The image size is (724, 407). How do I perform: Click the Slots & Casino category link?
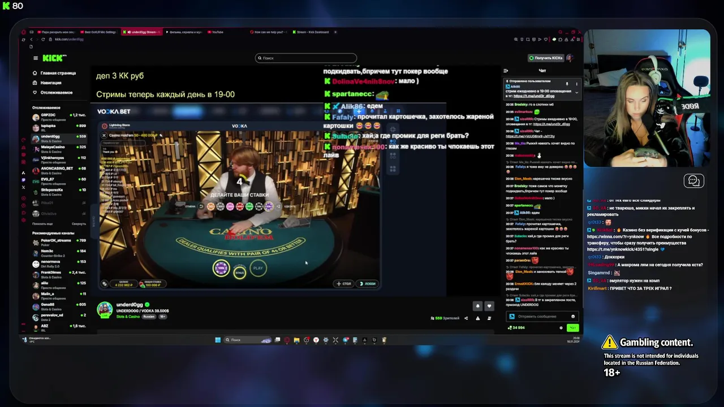click(128, 317)
